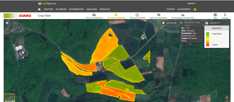Open the Tutoriel info icon
Image resolution: width=234 pixels, height=102 pixels.
225,15
